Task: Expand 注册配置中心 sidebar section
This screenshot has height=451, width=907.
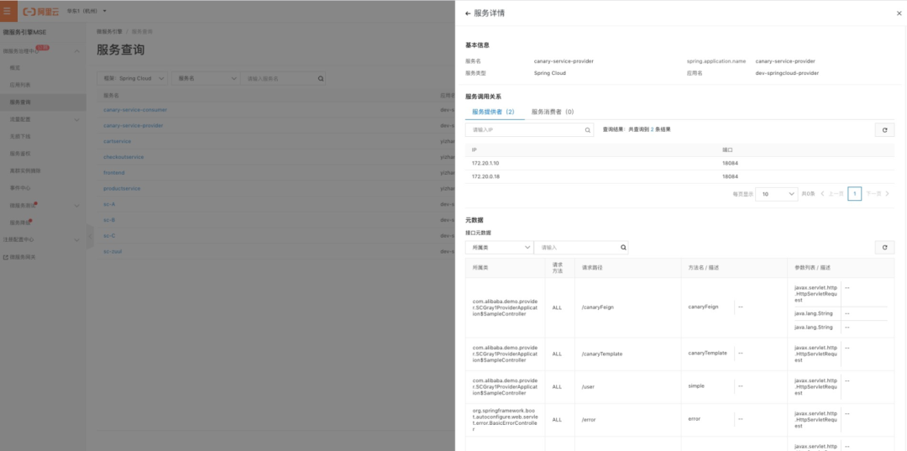Action: coord(77,239)
